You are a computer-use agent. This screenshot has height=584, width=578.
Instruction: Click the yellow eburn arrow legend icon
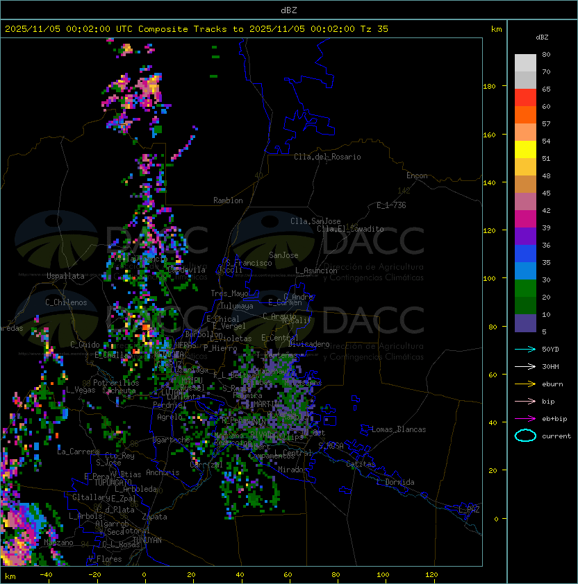(x=525, y=384)
